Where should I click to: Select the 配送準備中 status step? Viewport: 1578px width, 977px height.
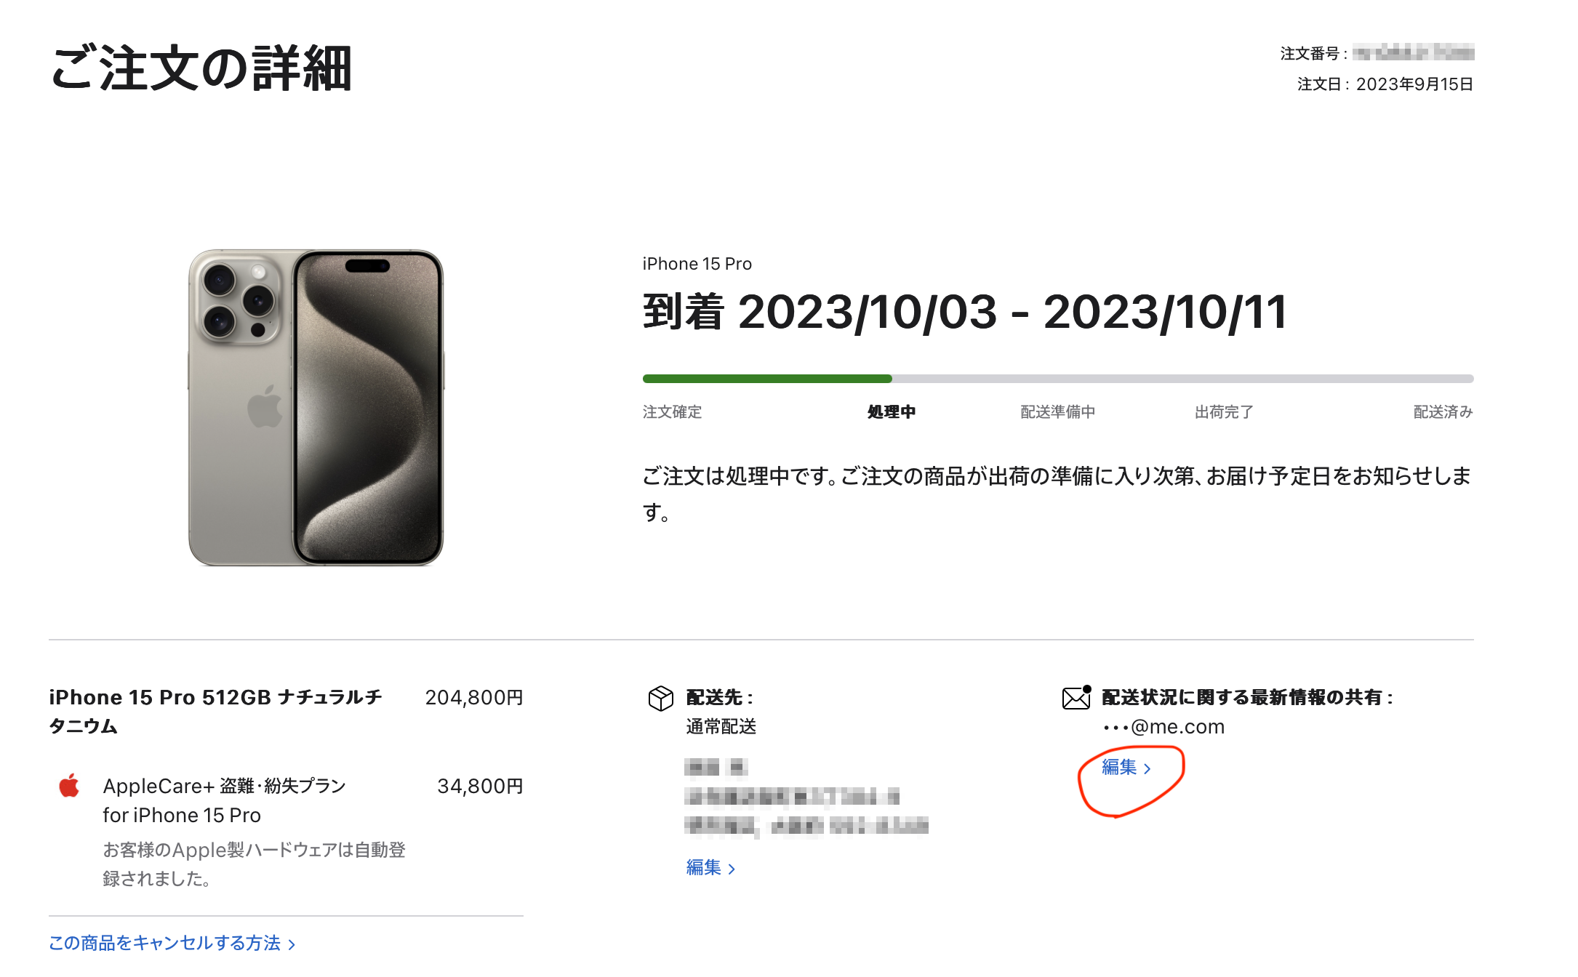1057,412
